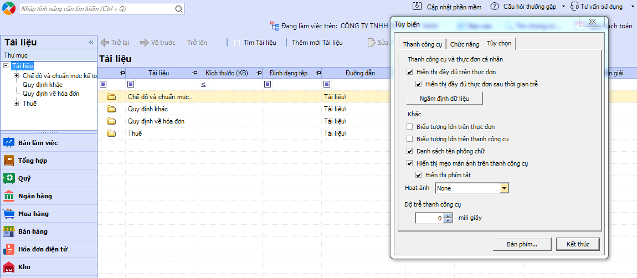The height and width of the screenshot is (278, 637).
Task: Uncheck Hiển thị đầy đủ trên thực đơn
Action: point(410,72)
